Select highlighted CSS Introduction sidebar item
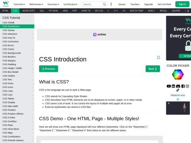Screen dimensions: 191x143 click(x=17, y=26)
